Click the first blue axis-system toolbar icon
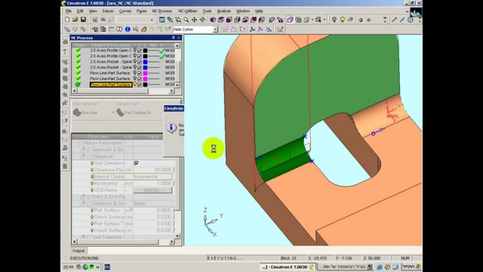483x272 pixels. [x=252, y=29]
